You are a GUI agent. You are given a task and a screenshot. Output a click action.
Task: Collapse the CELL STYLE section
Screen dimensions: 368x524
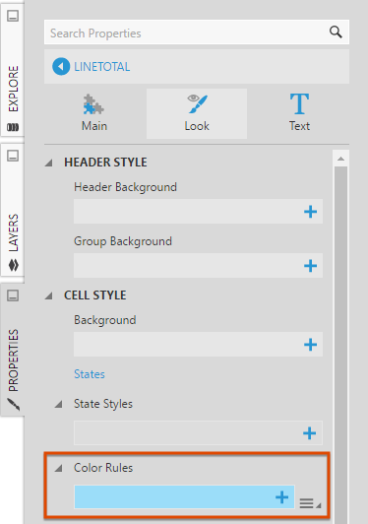pyautogui.click(x=49, y=295)
